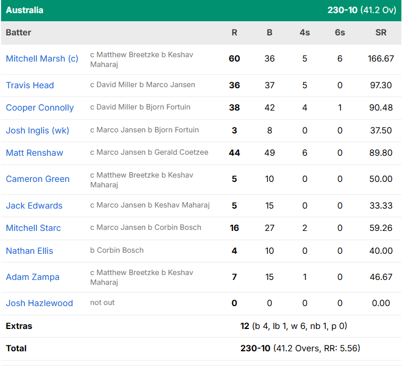Select Nathan Ellis strike rate 40.00
403x366 pixels.
pyautogui.click(x=381, y=251)
